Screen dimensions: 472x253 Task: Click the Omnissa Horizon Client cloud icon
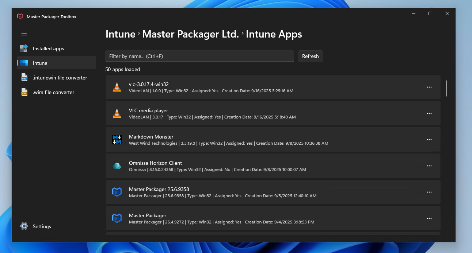pyautogui.click(x=117, y=166)
